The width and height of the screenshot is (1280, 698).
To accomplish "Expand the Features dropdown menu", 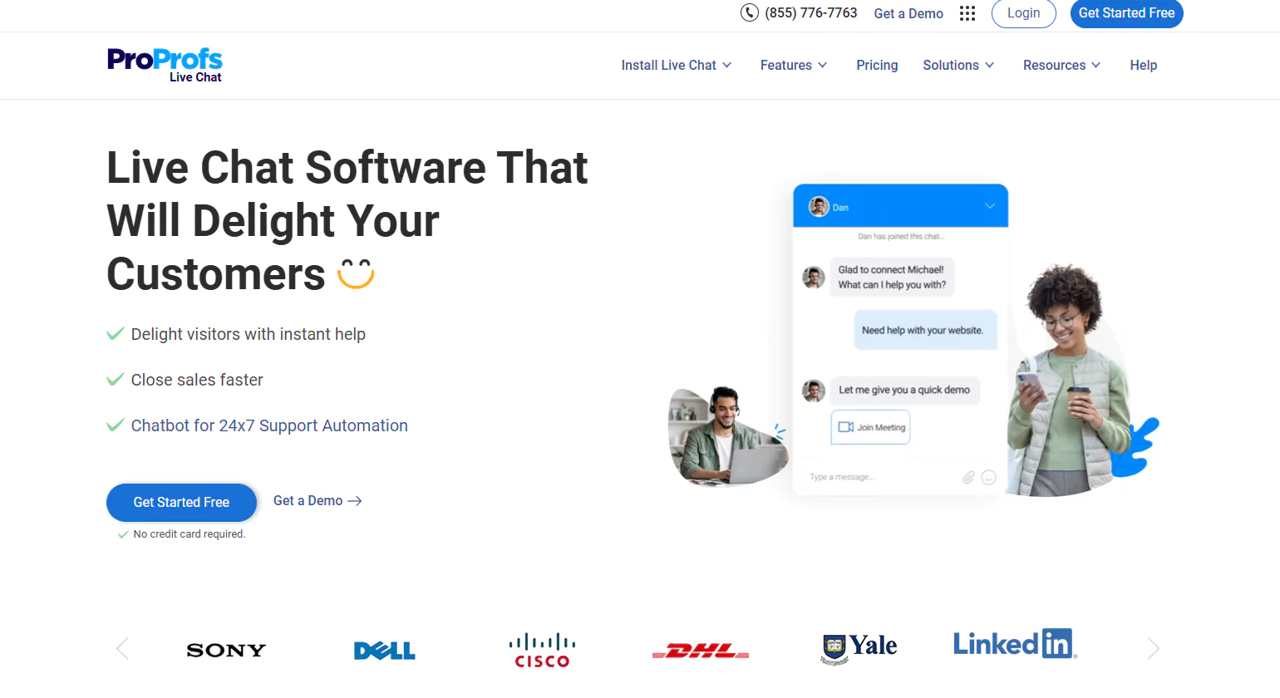I will [793, 65].
